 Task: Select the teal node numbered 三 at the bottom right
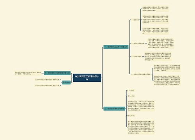coord(114,108)
